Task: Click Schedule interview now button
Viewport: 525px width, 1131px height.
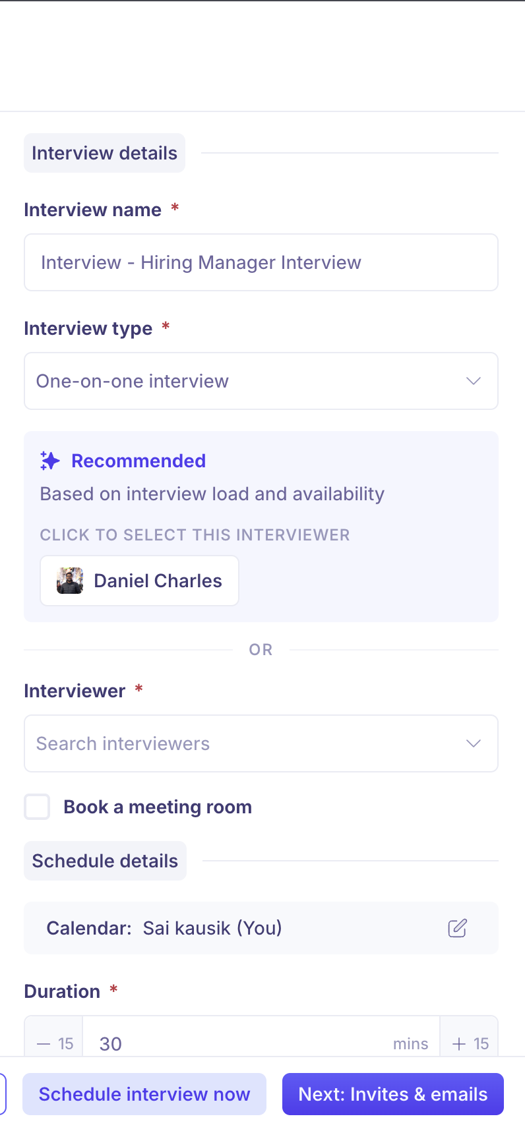Action: 144,1094
